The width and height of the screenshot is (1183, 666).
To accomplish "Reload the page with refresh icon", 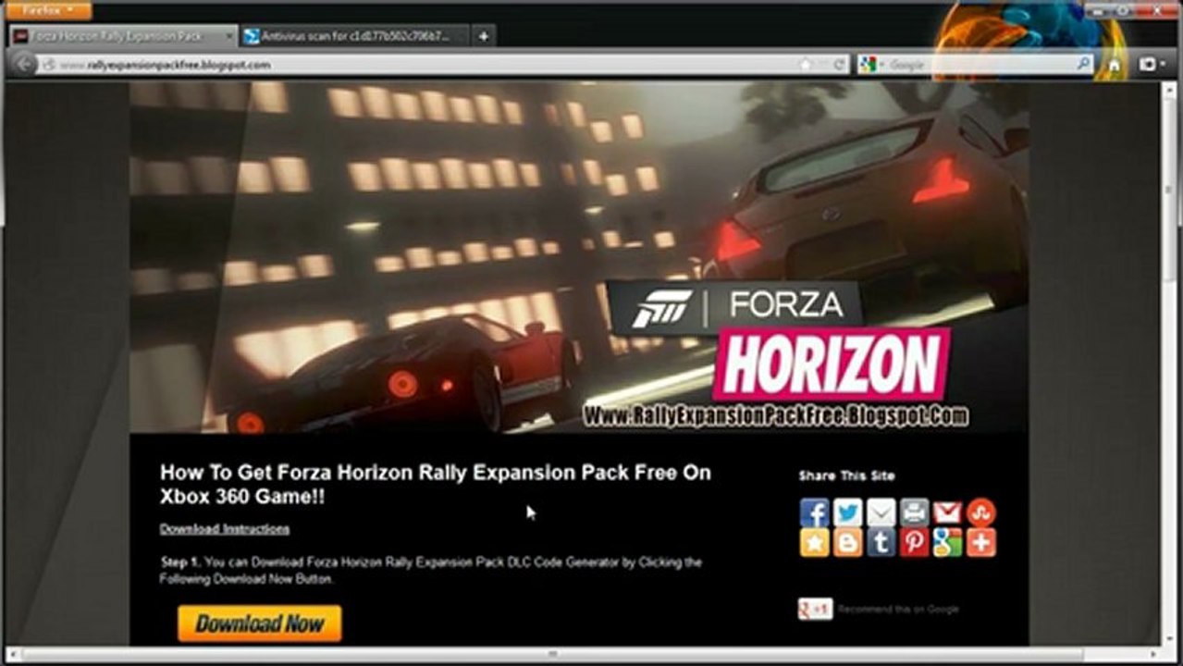I will tap(839, 65).
